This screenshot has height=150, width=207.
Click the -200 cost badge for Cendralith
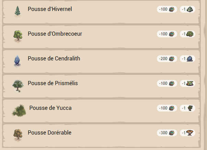pyautogui.click(x=167, y=59)
